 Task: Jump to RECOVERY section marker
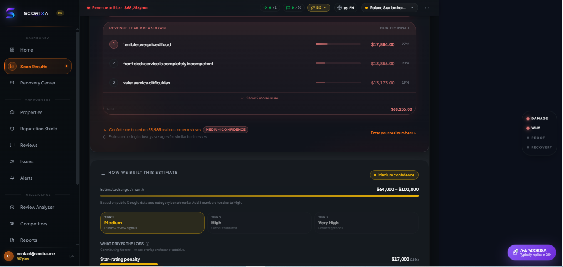point(539,147)
